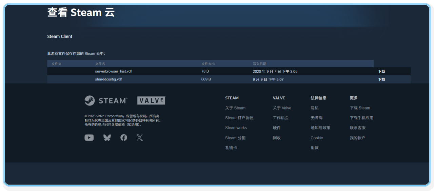Click the Steam Client title text
This screenshot has height=191, width=434.
60,37
